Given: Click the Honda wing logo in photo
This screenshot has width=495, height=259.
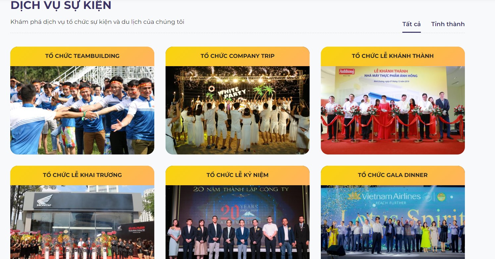Looking at the screenshot, I should (44, 201).
